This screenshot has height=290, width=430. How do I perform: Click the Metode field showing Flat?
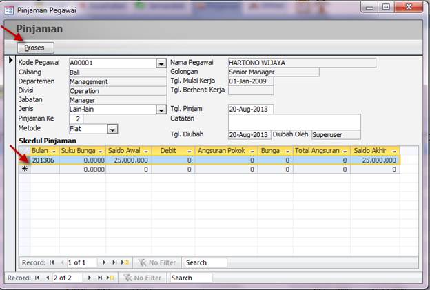point(88,129)
